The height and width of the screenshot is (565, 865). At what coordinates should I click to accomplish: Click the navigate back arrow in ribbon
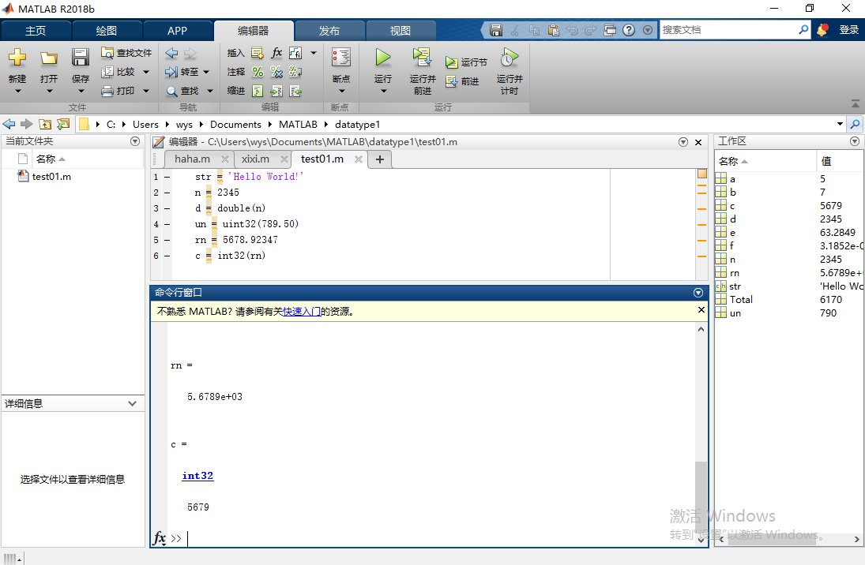(171, 53)
